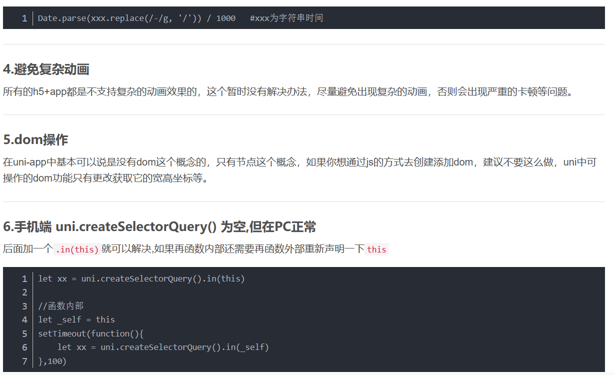Click code line '},100)'
The width and height of the screenshot is (614, 377).
click(52, 361)
